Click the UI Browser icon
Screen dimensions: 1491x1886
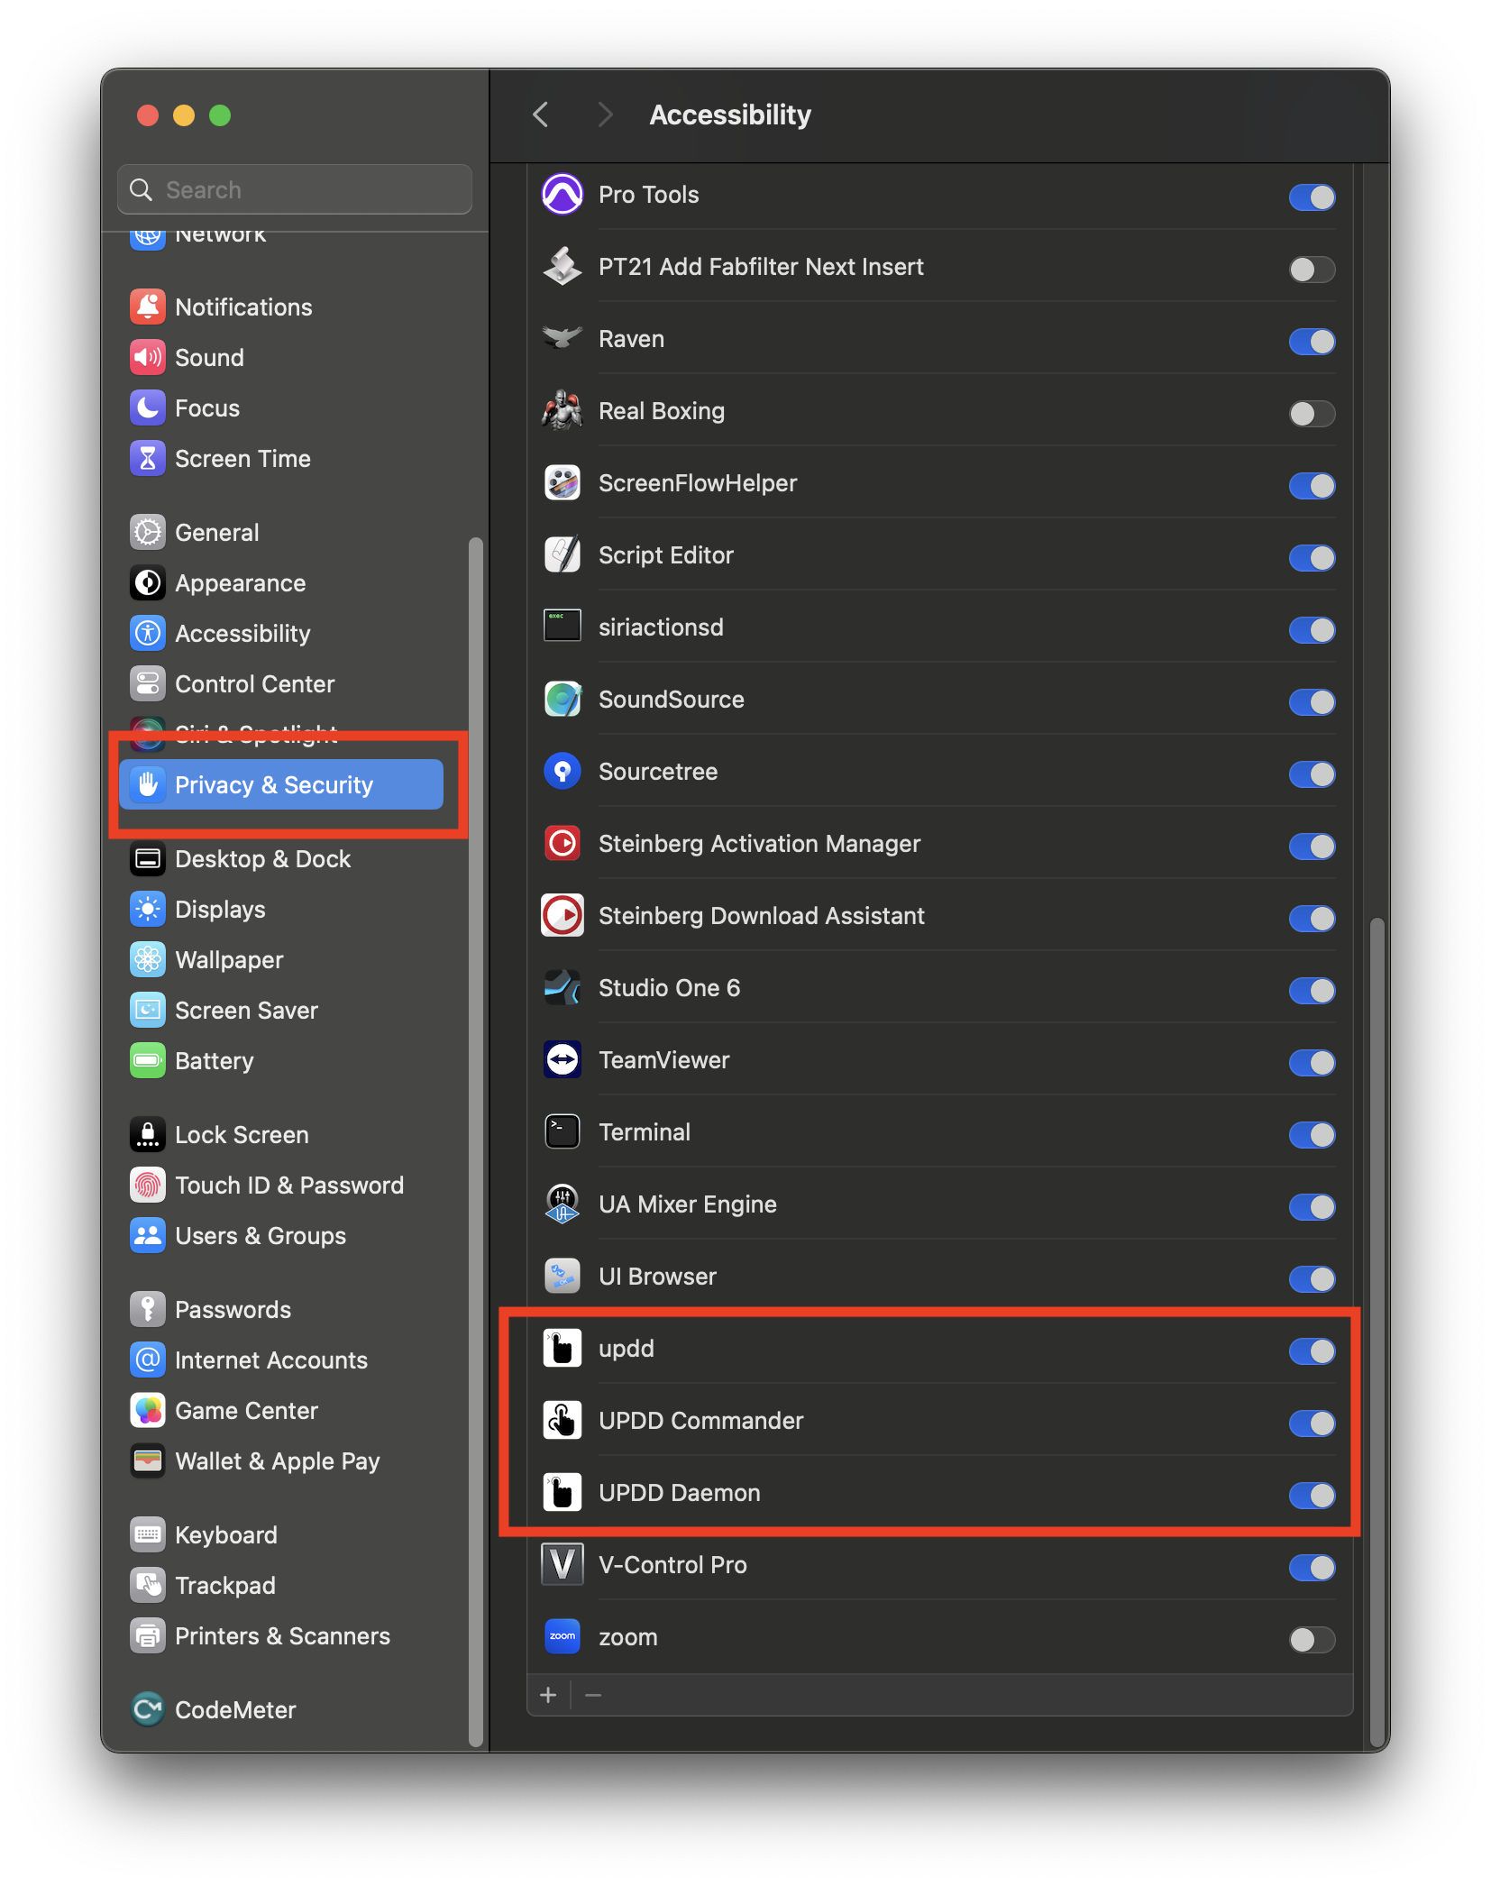[562, 1277]
